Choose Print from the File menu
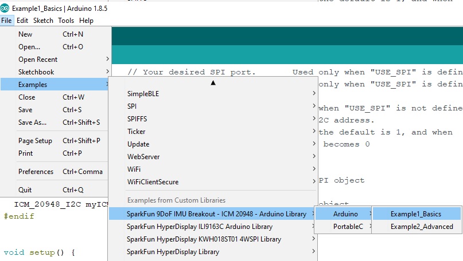463x261 pixels. click(55, 153)
